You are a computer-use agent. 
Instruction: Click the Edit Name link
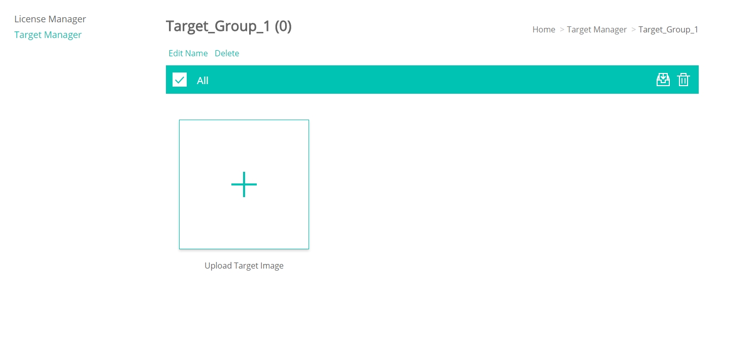[x=188, y=53]
